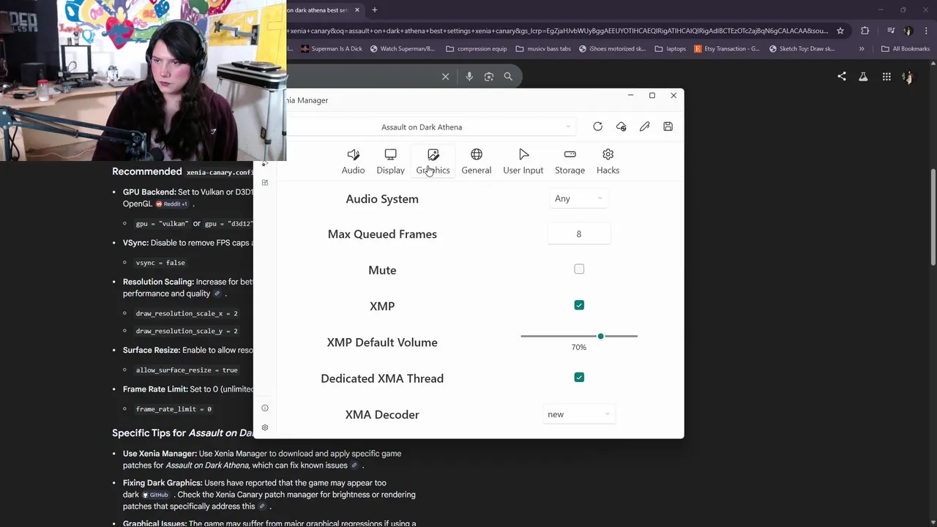The width and height of the screenshot is (937, 527).
Task: Open Google Labs flask icon
Action: click(x=863, y=76)
